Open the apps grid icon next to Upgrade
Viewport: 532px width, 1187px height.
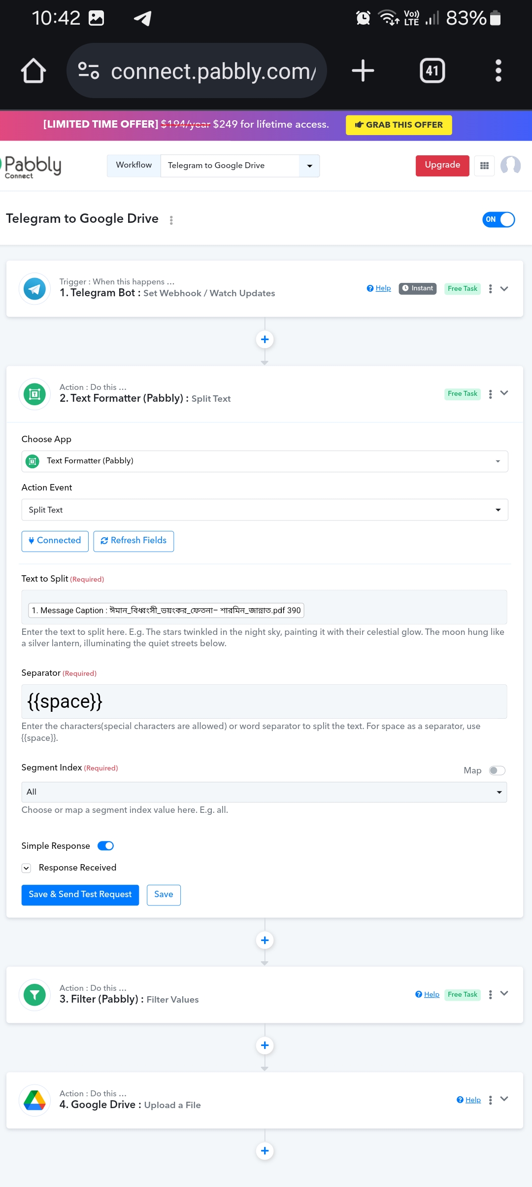pos(484,166)
